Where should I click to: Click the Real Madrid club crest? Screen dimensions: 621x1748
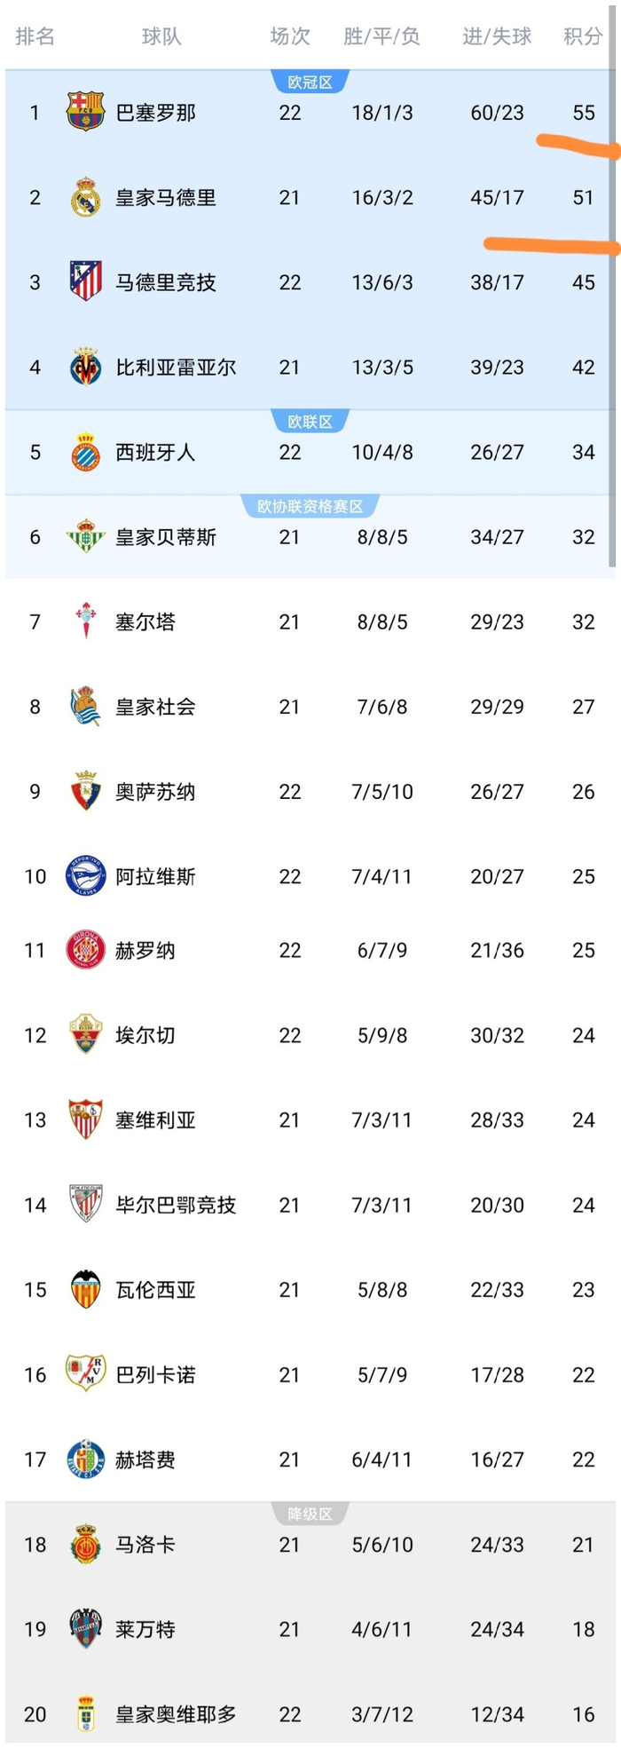click(x=86, y=197)
